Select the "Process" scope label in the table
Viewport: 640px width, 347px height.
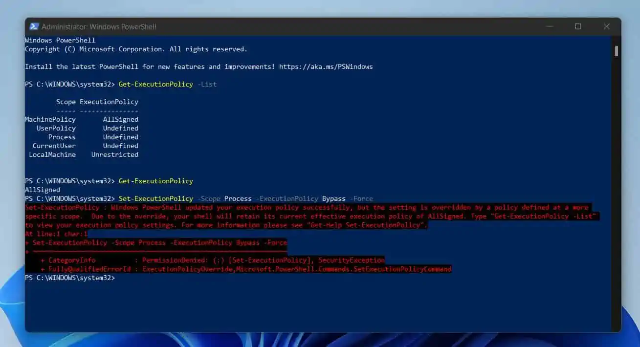tap(62, 137)
